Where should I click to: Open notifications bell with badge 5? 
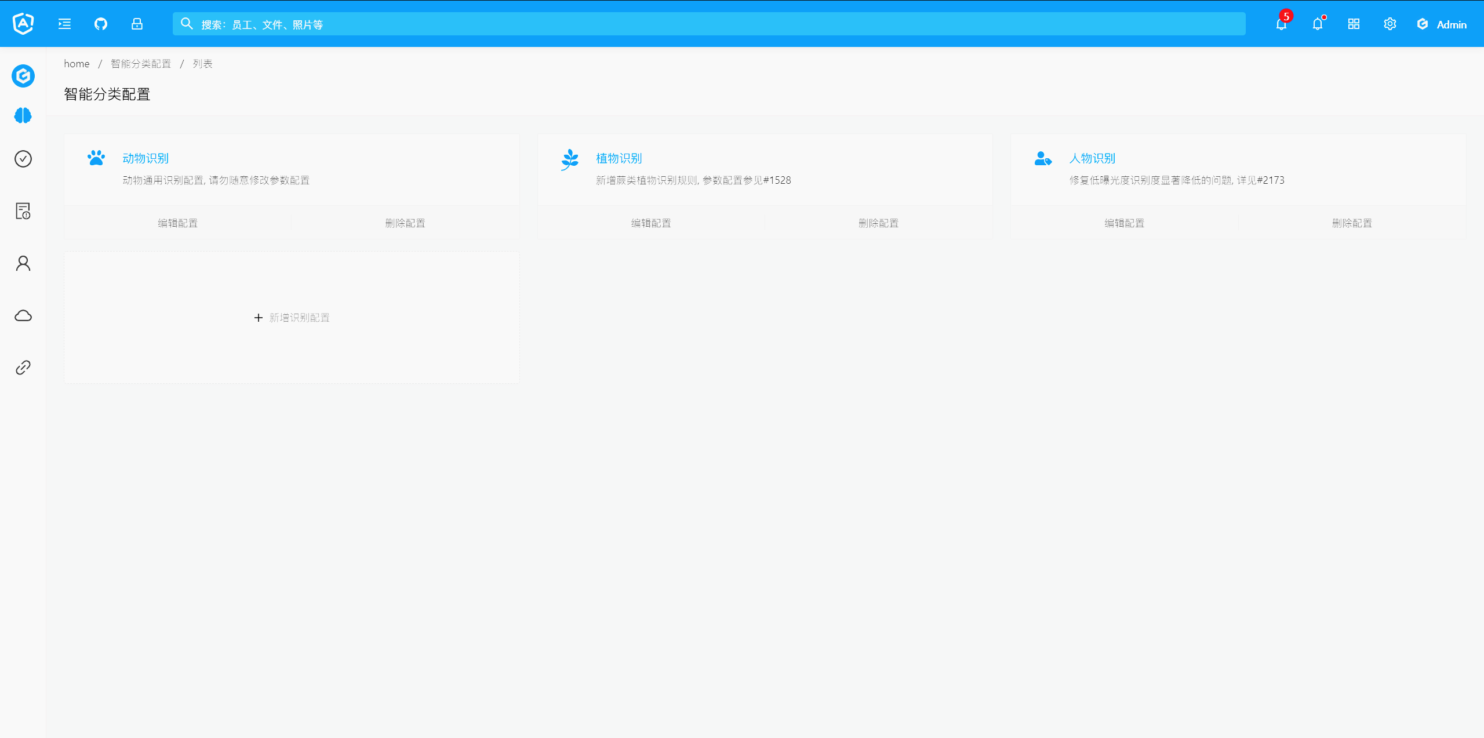(x=1281, y=24)
